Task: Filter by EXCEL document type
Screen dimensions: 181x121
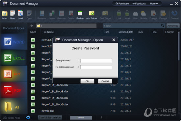Action: point(14,58)
